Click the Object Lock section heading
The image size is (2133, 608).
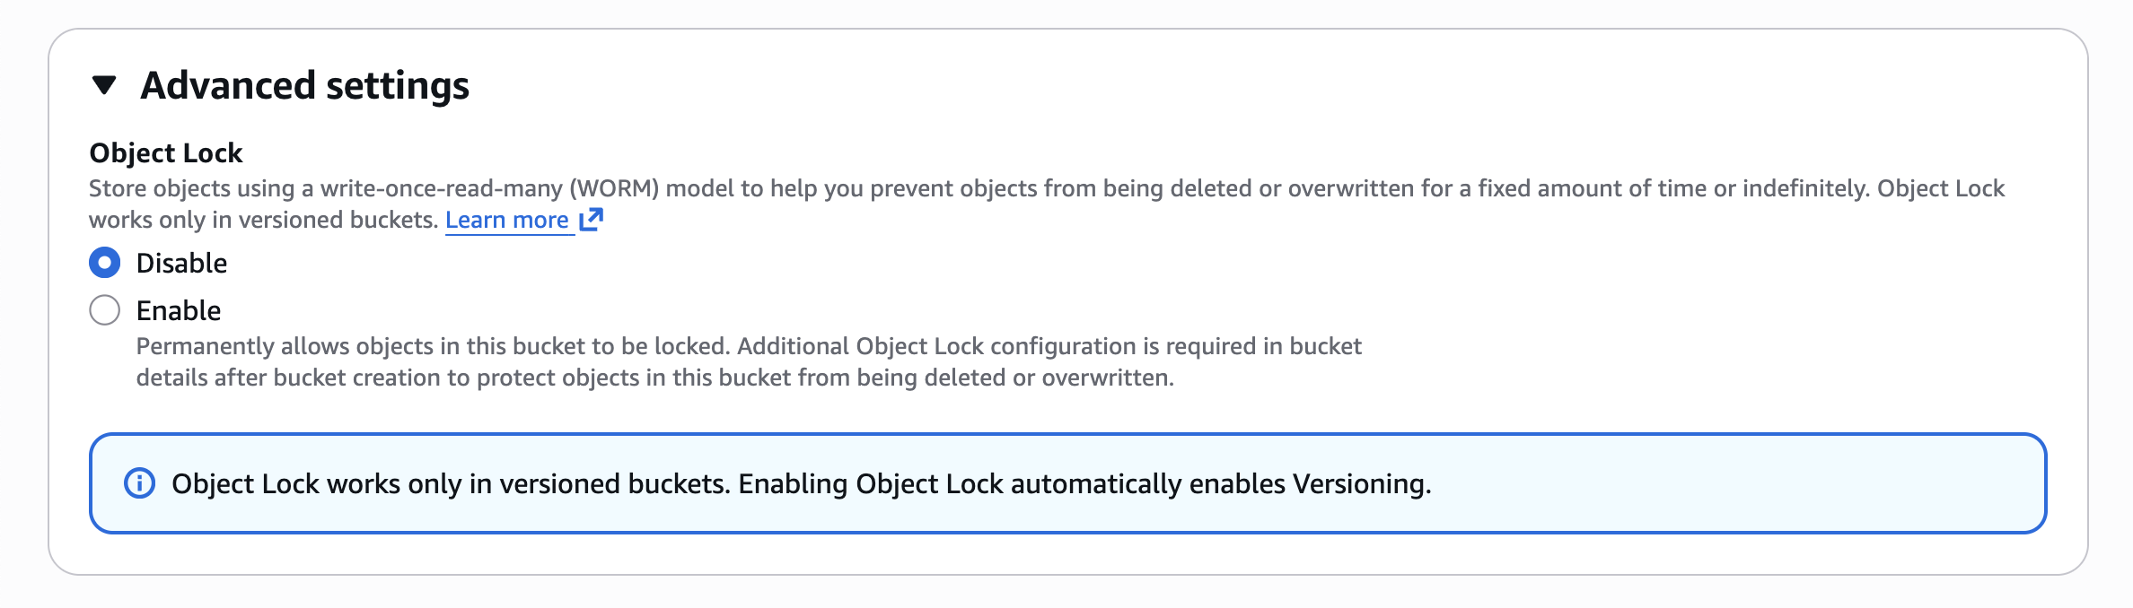(164, 152)
